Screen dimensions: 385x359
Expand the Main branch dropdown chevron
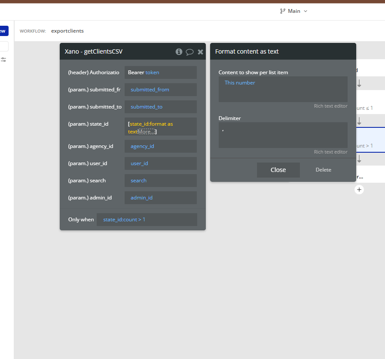(x=306, y=11)
